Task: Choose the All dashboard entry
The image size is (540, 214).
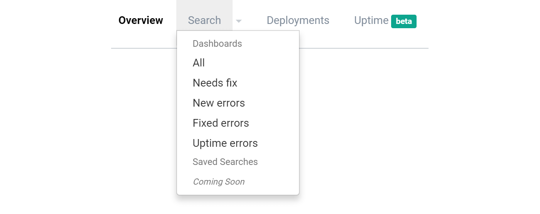Action: tap(199, 63)
